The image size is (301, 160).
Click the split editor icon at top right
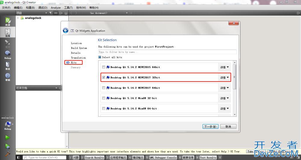pos(298,13)
